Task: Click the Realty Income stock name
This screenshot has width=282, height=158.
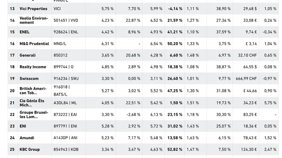Action: coord(33,67)
